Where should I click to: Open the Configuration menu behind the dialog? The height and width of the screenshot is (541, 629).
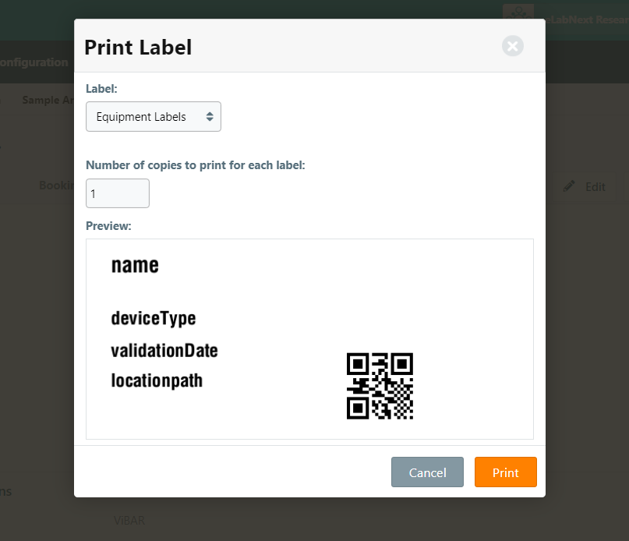(x=34, y=62)
